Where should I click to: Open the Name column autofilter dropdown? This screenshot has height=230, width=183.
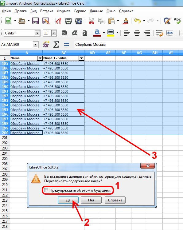tap(40, 58)
